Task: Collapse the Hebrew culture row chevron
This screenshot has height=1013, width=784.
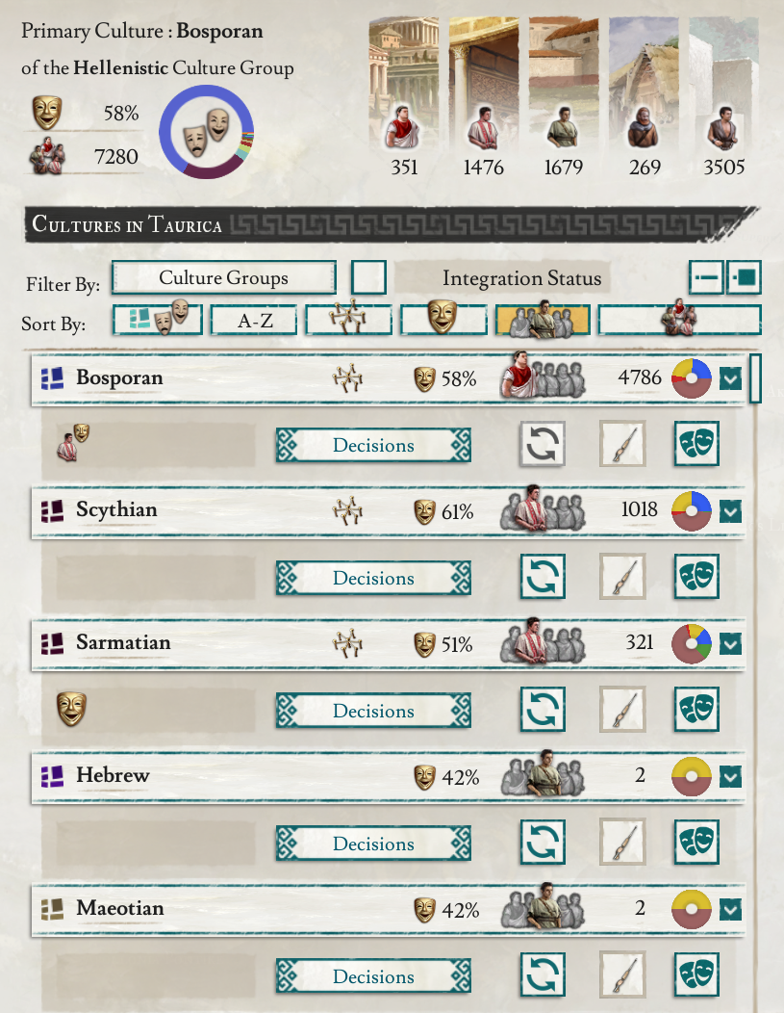Action: [x=730, y=776]
